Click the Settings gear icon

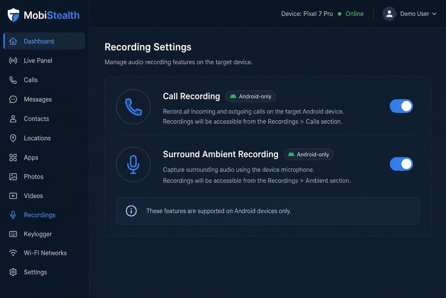13,272
